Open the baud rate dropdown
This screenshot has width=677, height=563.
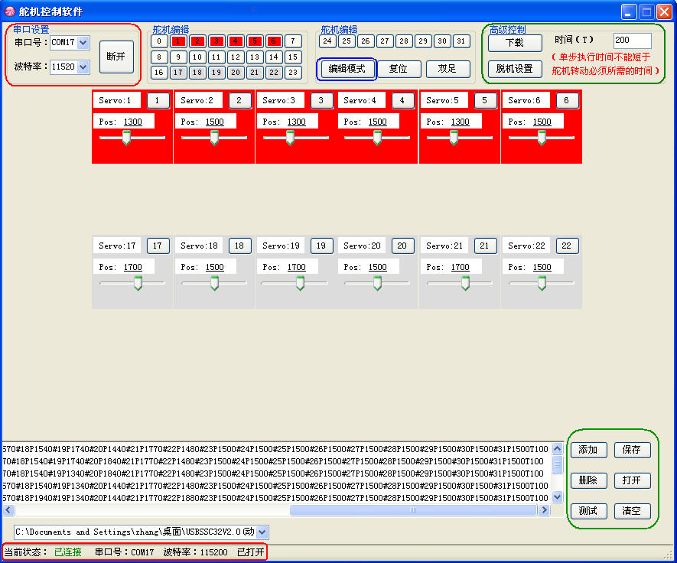pos(83,67)
